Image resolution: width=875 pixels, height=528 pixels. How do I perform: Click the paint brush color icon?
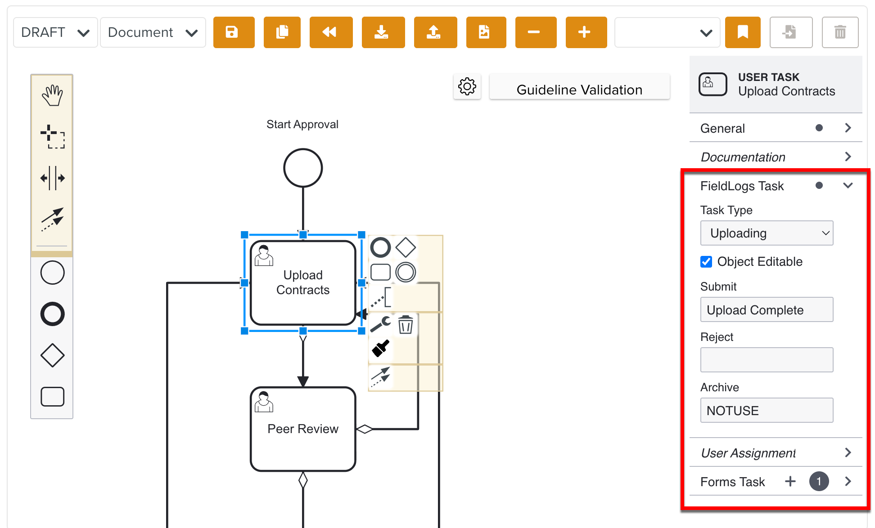380,349
